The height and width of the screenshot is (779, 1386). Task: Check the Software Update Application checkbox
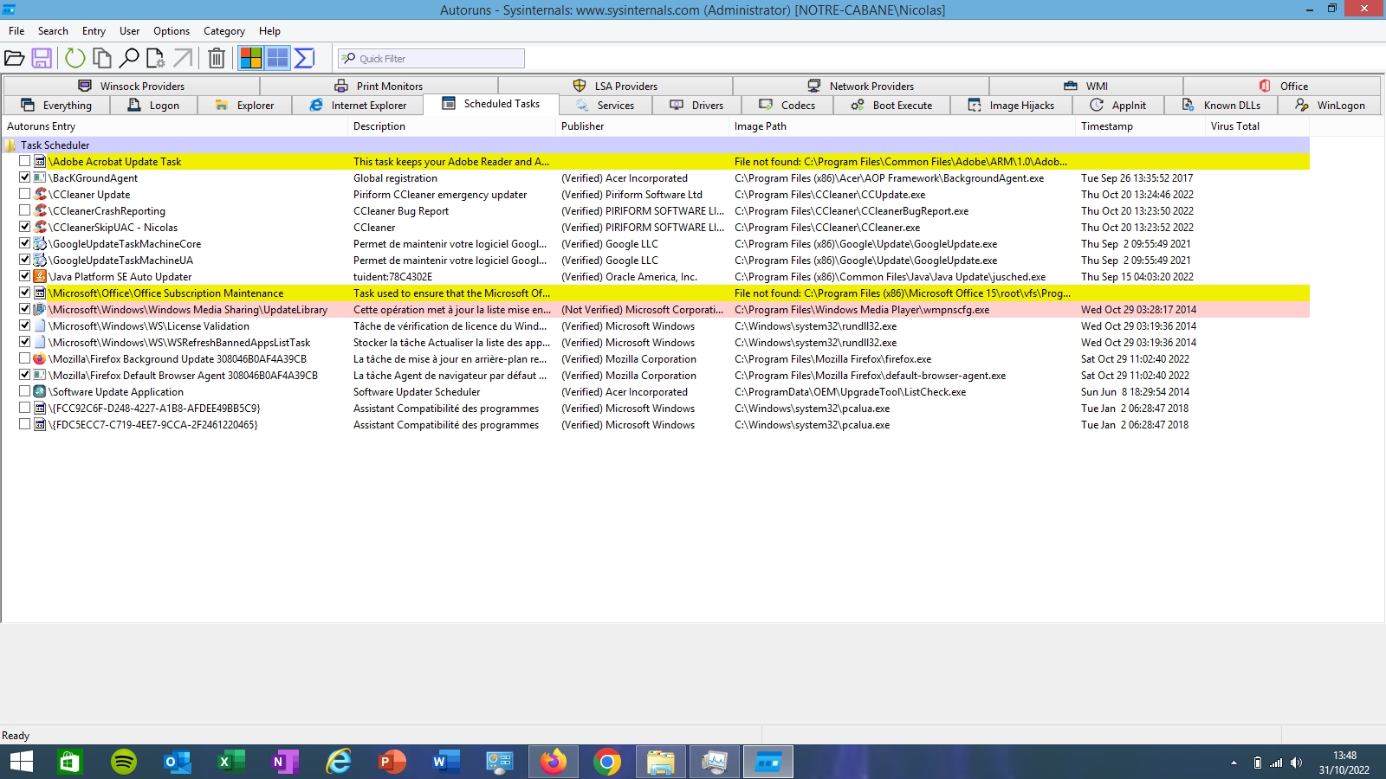(x=25, y=391)
